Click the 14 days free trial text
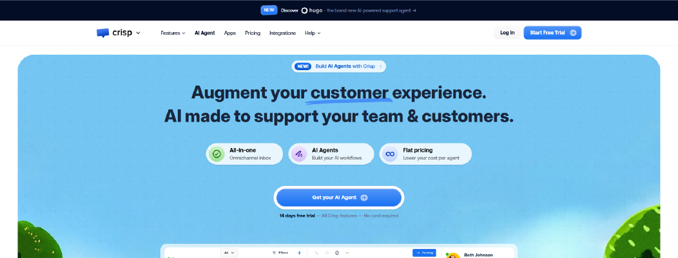This screenshot has height=258, width=678. click(297, 216)
